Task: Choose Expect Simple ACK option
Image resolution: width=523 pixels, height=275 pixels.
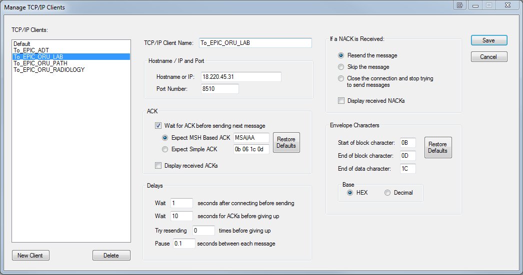Action: [x=165, y=149]
